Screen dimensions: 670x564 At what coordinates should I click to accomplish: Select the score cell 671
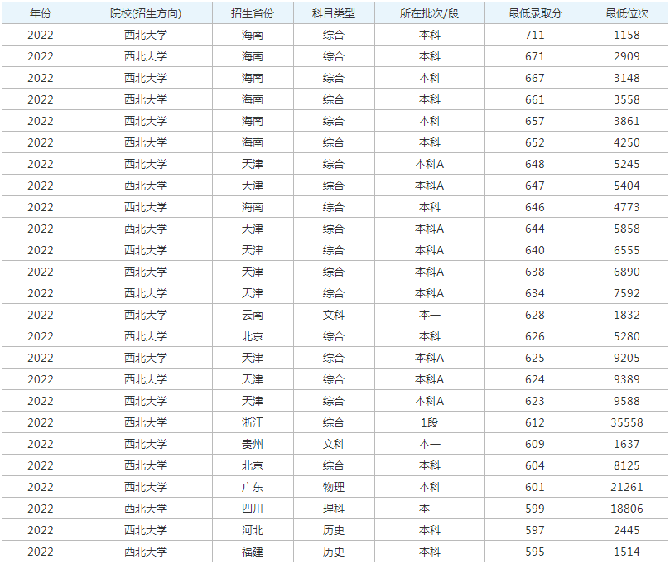click(x=535, y=56)
